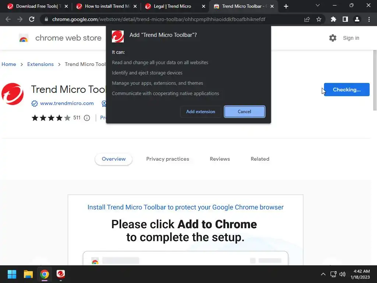
Task: Open a new browser tab
Action: pyautogui.click(x=286, y=6)
